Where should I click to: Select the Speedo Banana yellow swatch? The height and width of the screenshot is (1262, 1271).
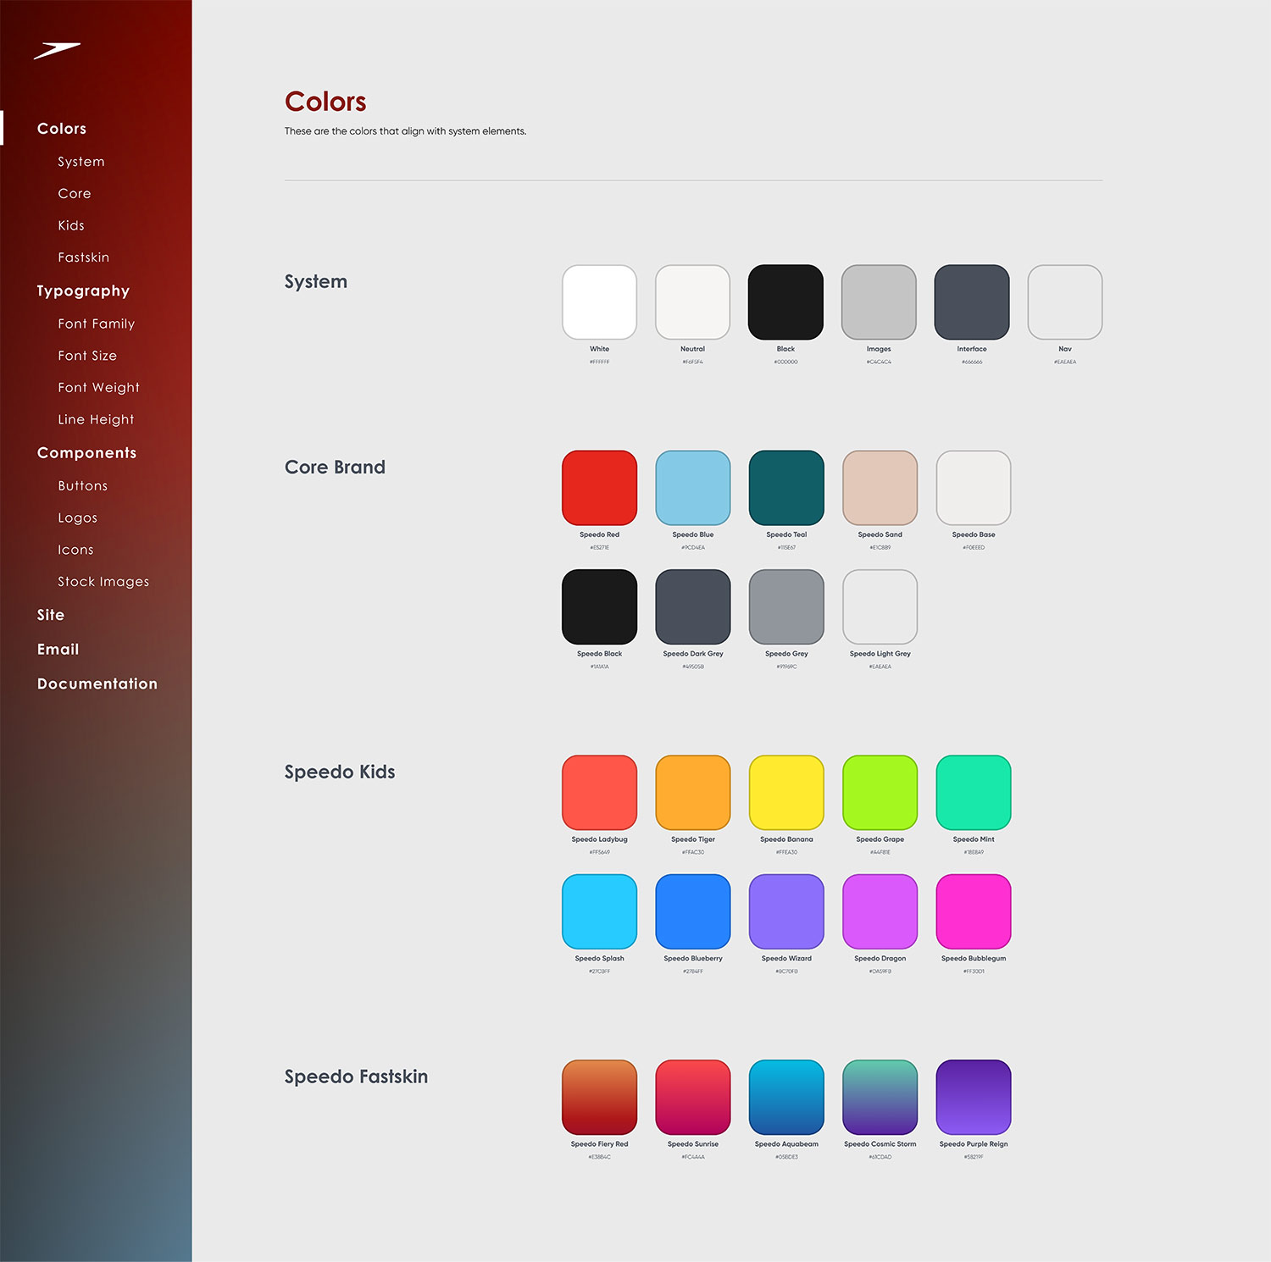click(x=786, y=793)
